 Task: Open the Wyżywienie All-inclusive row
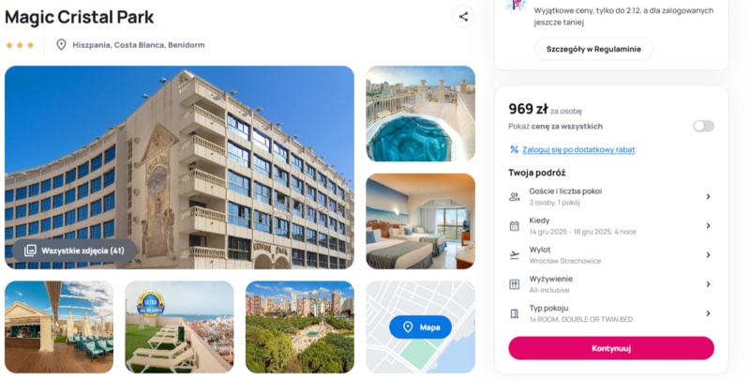pyautogui.click(x=611, y=284)
